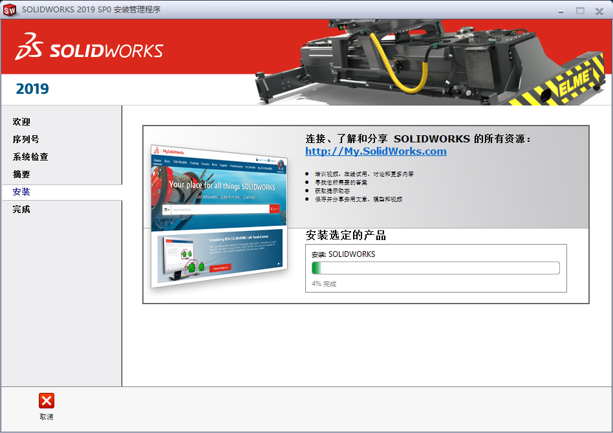The image size is (613, 433).
Task: Click the red search icon in the MySolidWorks preview
Action: [275, 208]
